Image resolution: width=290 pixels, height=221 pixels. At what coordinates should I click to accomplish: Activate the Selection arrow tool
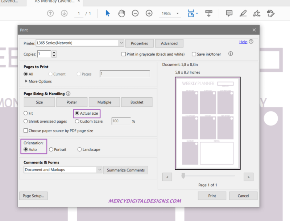pos(107,13)
